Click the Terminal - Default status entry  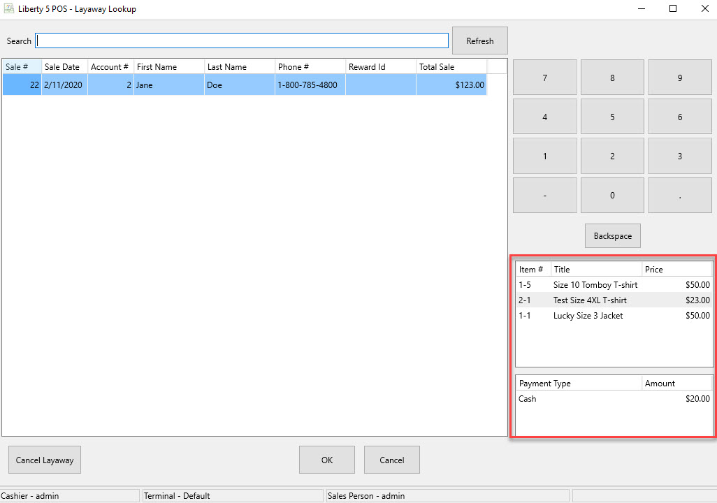[233, 496]
